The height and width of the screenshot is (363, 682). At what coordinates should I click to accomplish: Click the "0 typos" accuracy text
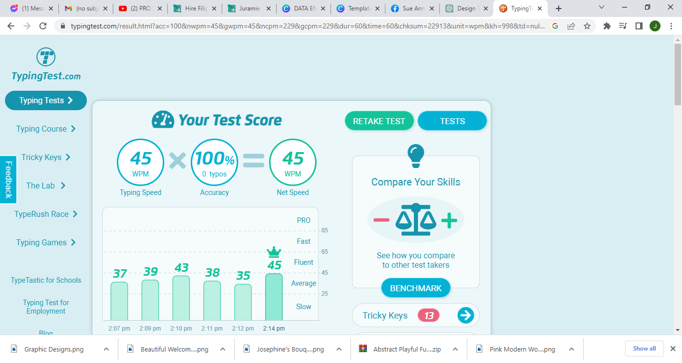click(x=215, y=174)
